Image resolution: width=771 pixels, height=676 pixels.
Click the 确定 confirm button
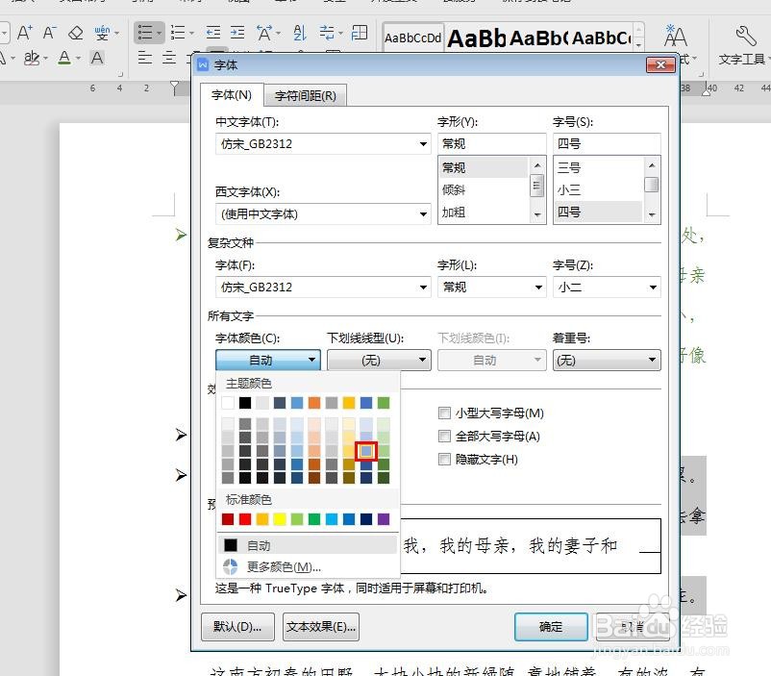pyautogui.click(x=551, y=626)
